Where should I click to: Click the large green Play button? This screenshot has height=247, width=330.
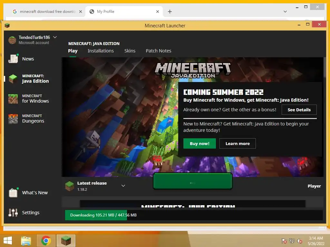click(193, 181)
